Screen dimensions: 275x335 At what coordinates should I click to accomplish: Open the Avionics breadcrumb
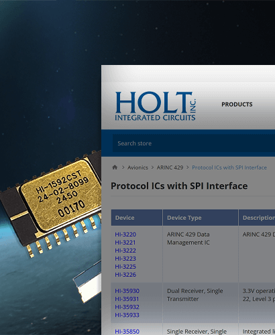point(137,167)
